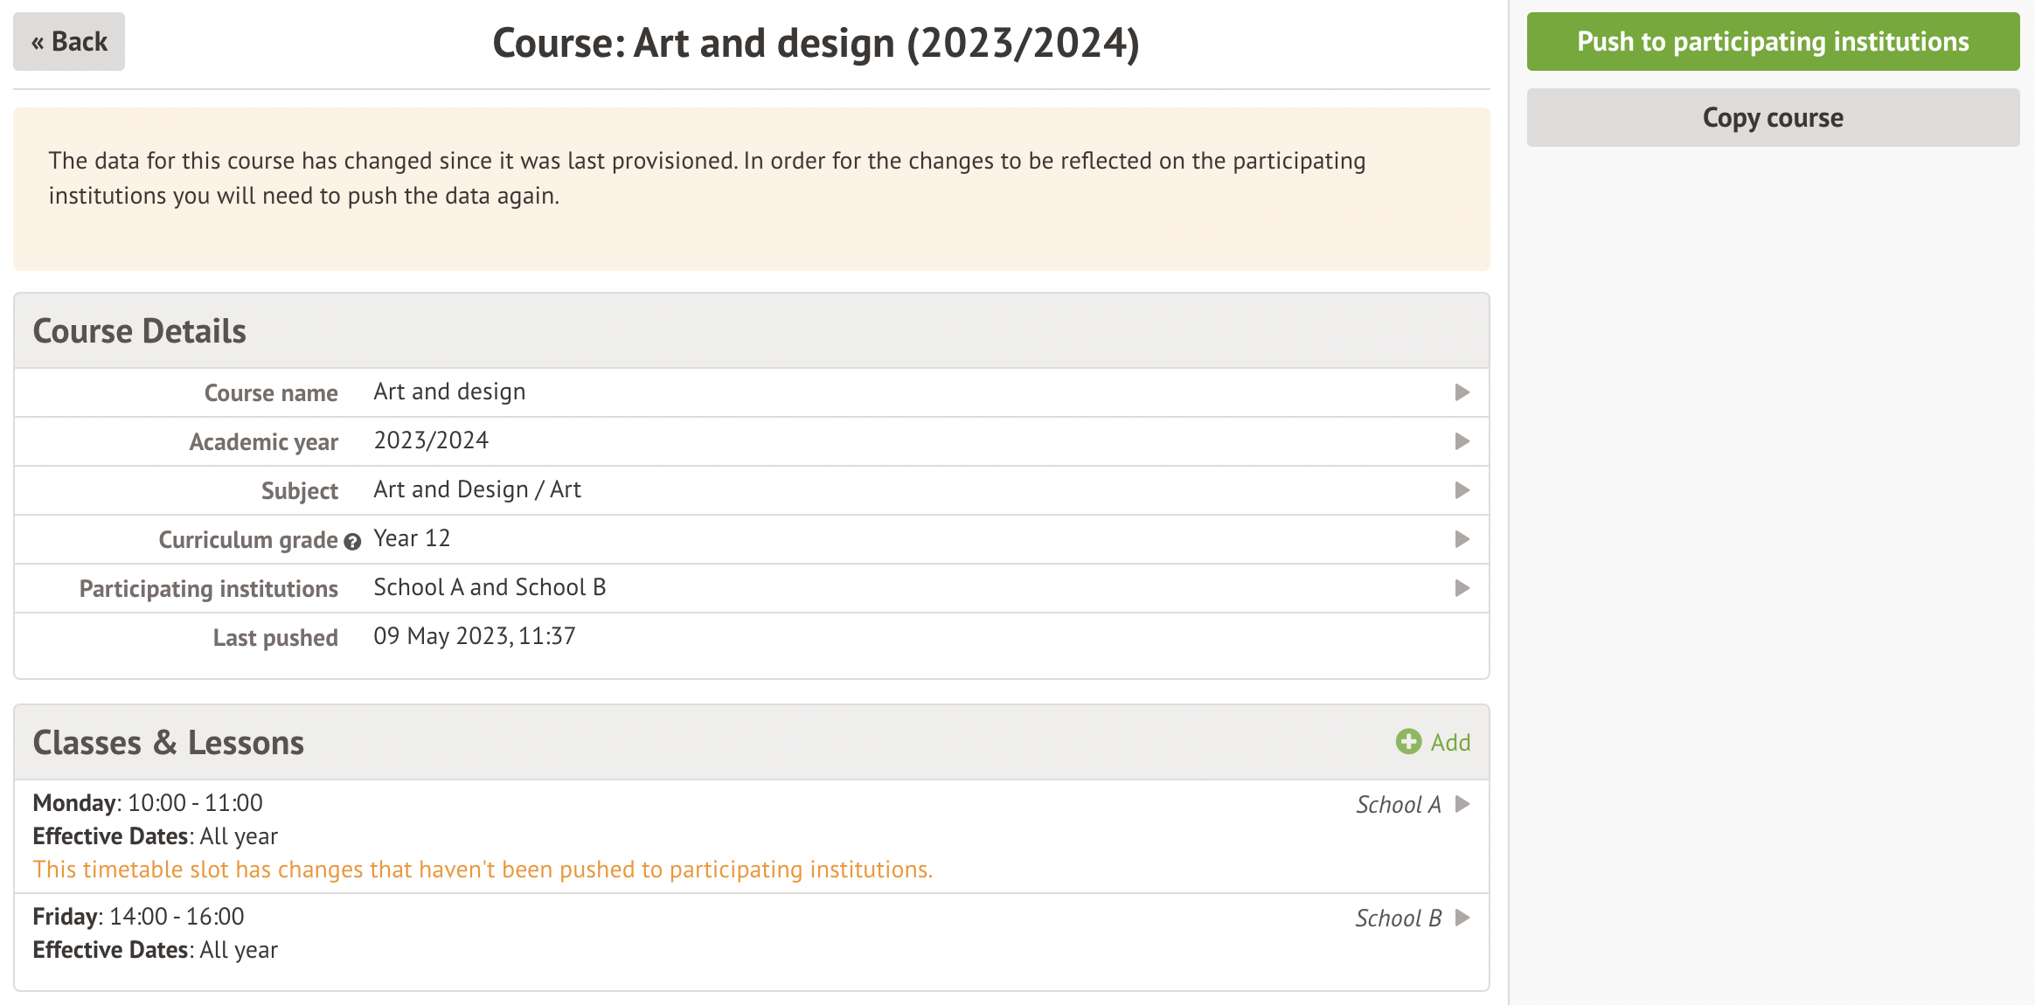The image size is (2035, 1005).
Task: Expand the Academic year row arrow
Action: (1462, 441)
